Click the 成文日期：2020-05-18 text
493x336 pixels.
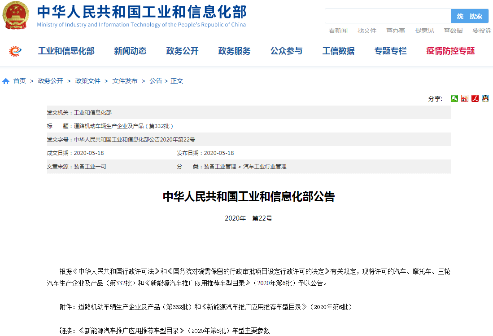(75, 153)
